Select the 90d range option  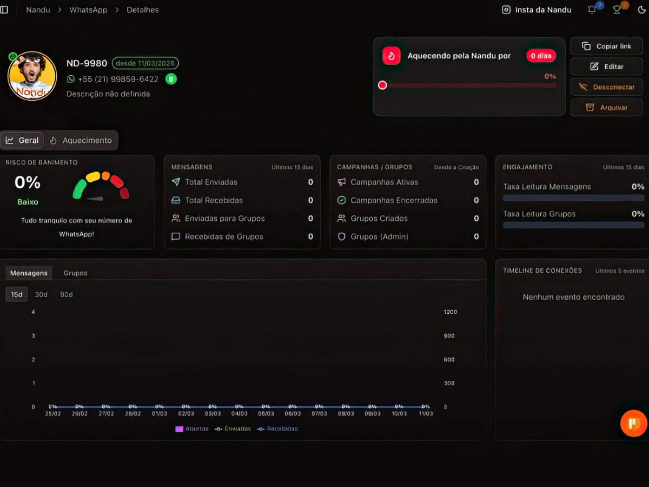coord(67,294)
